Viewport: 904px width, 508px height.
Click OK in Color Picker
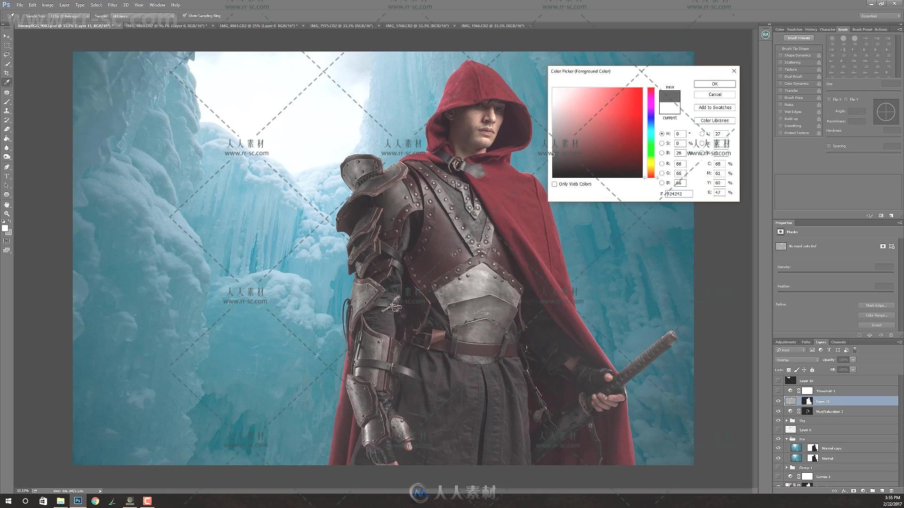(x=715, y=84)
